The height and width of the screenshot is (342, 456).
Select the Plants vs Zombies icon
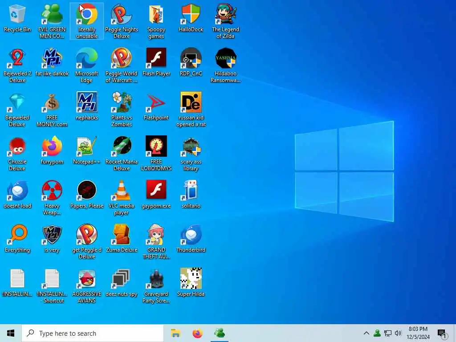pos(121,110)
